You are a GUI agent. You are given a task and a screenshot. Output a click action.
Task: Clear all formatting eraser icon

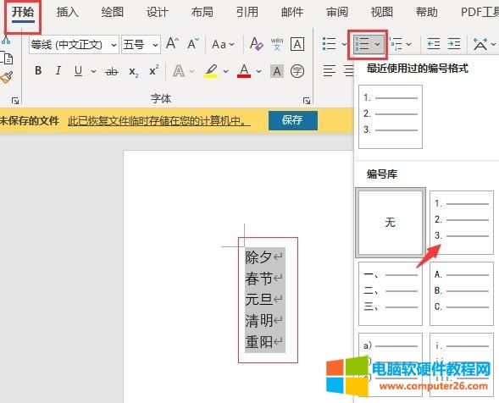[x=257, y=44]
